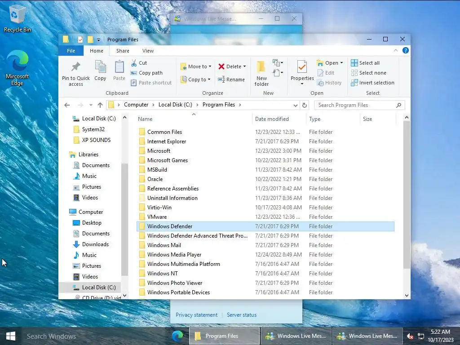Click Local Disk (C:) in address breadcrumb

coord(175,105)
